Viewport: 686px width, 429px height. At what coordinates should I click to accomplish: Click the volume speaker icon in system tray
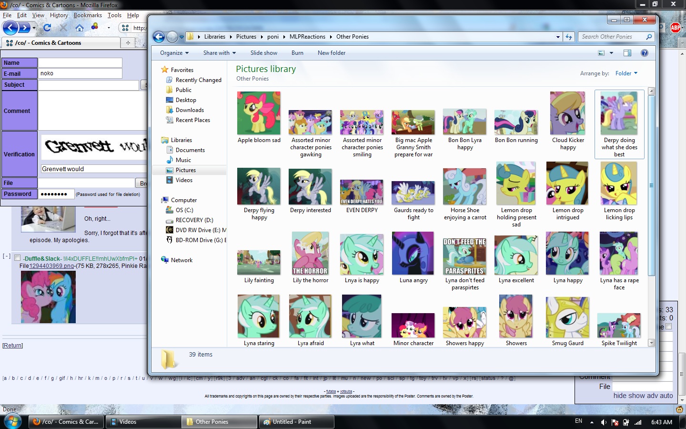point(604,422)
